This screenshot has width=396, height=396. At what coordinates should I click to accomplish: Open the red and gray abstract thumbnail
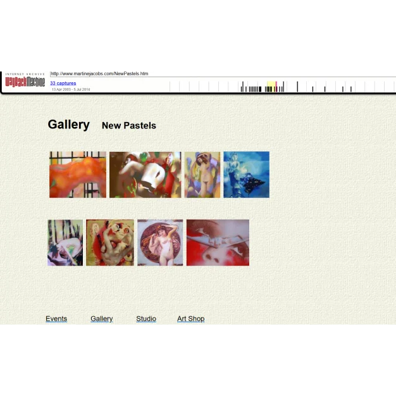pyautogui.click(x=218, y=242)
